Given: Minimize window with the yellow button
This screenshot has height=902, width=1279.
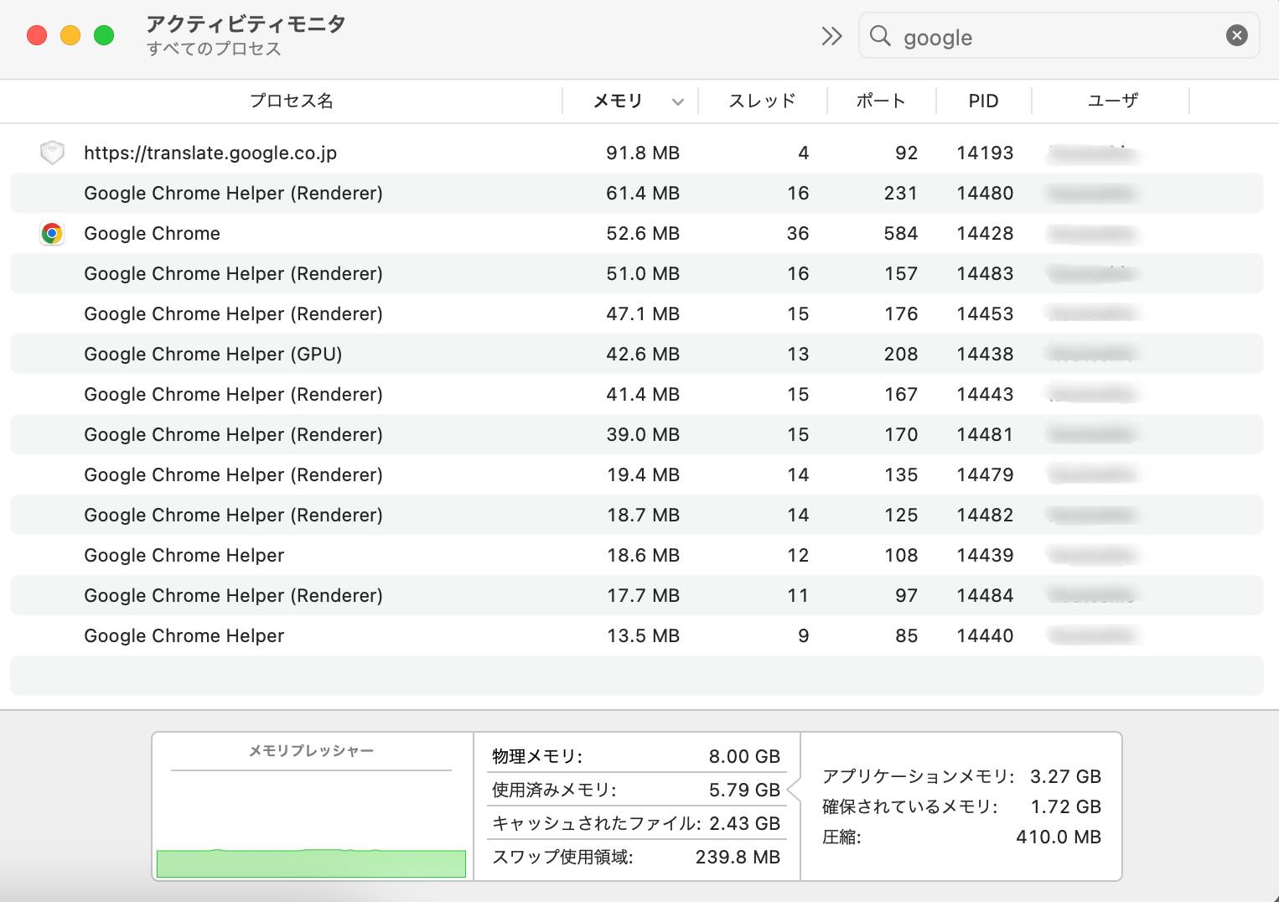Looking at the screenshot, I should coord(70,35).
